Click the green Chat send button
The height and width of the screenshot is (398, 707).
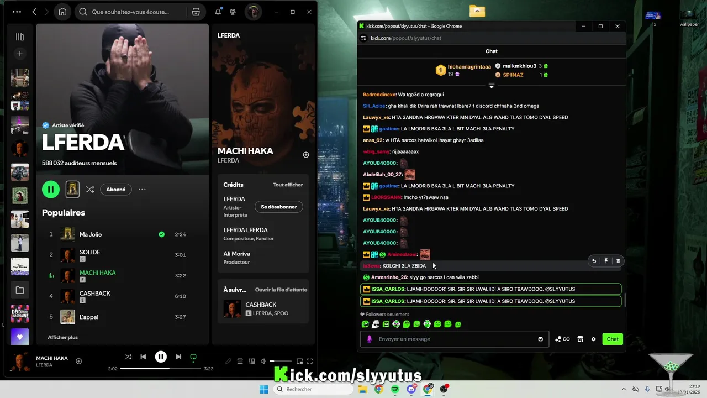click(x=613, y=339)
